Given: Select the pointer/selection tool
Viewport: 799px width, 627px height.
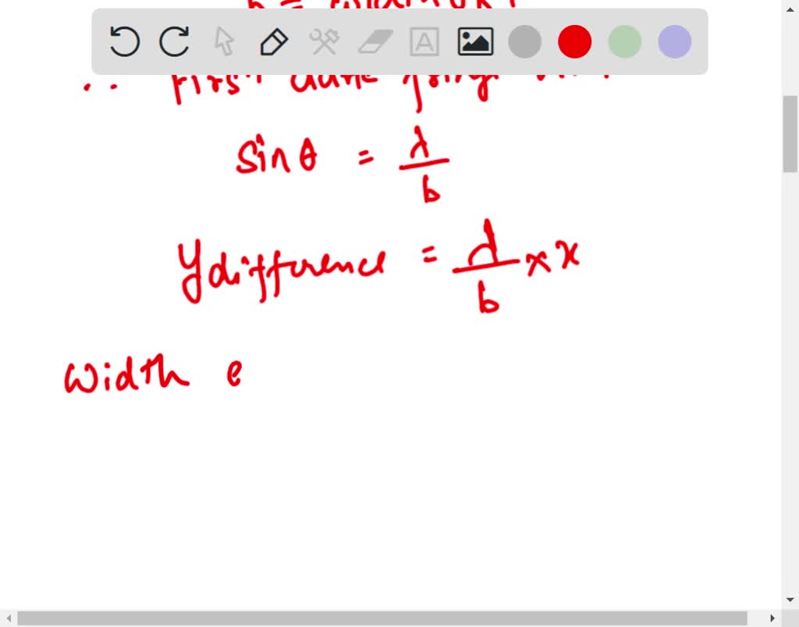Looking at the screenshot, I should pos(224,42).
